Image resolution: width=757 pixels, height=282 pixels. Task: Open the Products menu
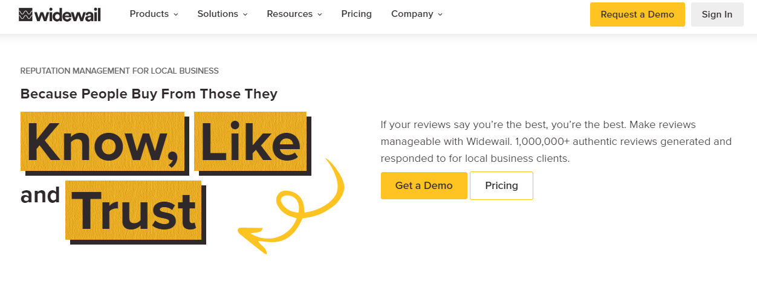point(149,14)
